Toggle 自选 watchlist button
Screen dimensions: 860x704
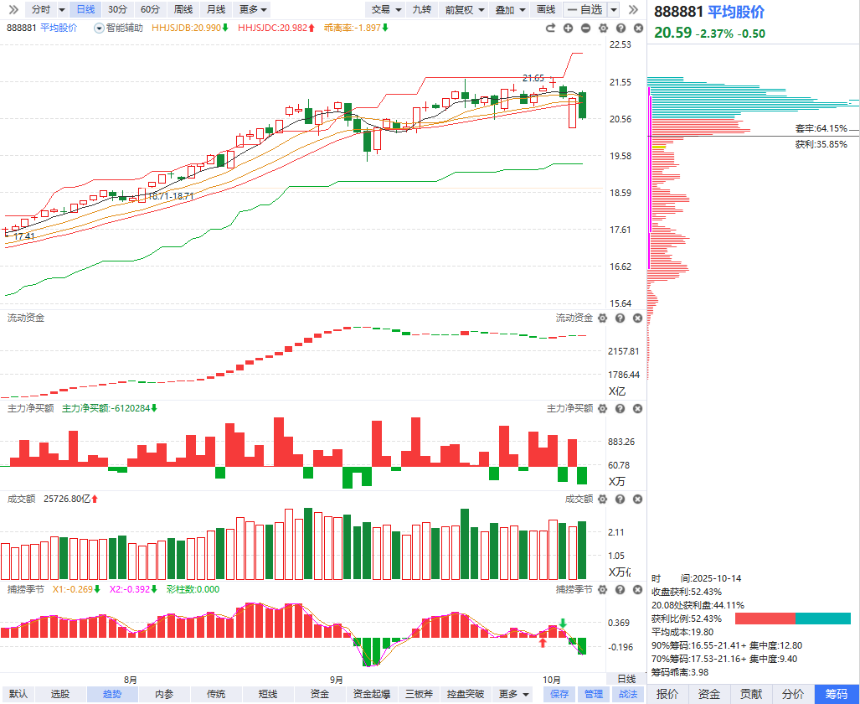[x=584, y=9]
